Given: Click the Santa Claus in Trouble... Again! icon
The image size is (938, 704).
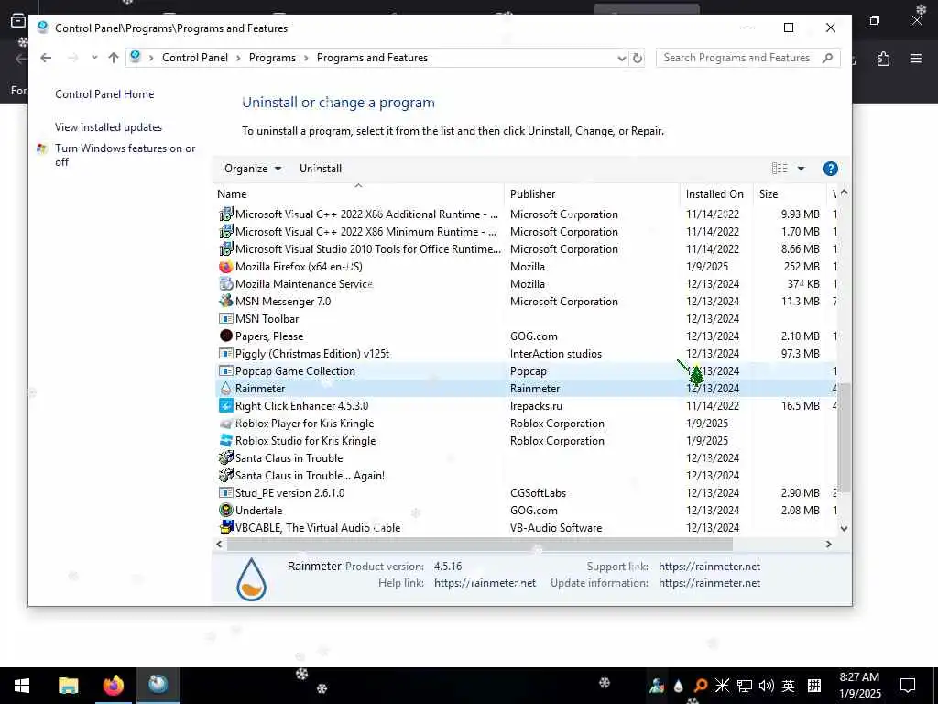Looking at the screenshot, I should click(225, 476).
